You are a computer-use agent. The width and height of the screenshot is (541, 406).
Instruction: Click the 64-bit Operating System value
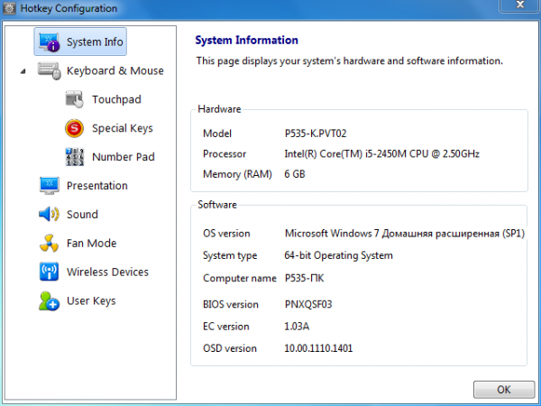(x=338, y=255)
